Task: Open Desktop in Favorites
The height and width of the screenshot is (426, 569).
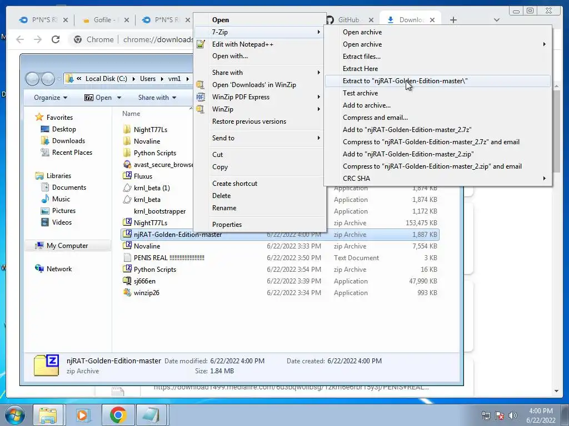Action: (64, 129)
